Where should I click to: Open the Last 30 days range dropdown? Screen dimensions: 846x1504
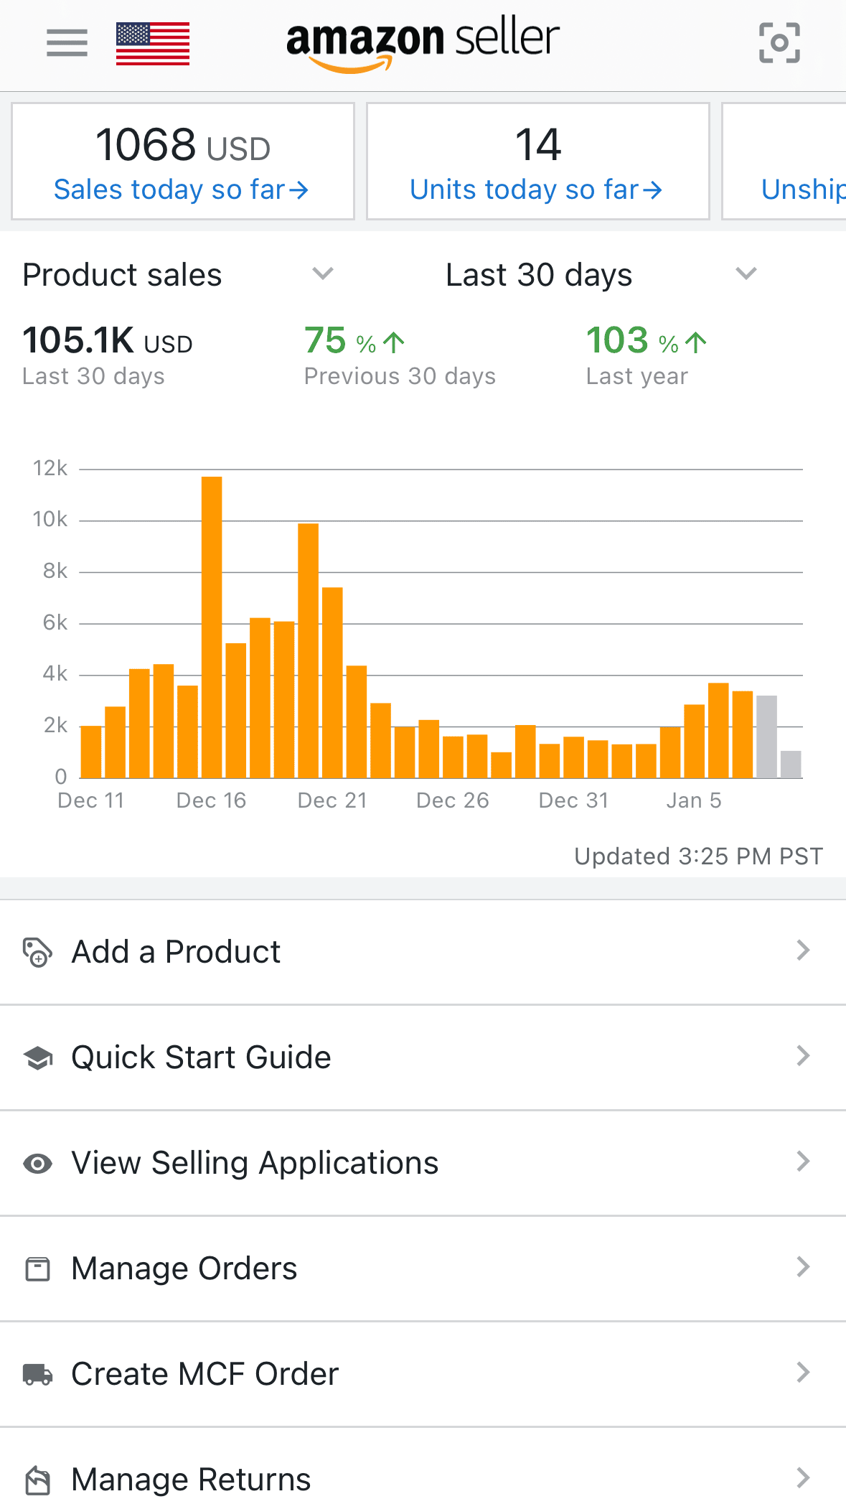(x=746, y=274)
